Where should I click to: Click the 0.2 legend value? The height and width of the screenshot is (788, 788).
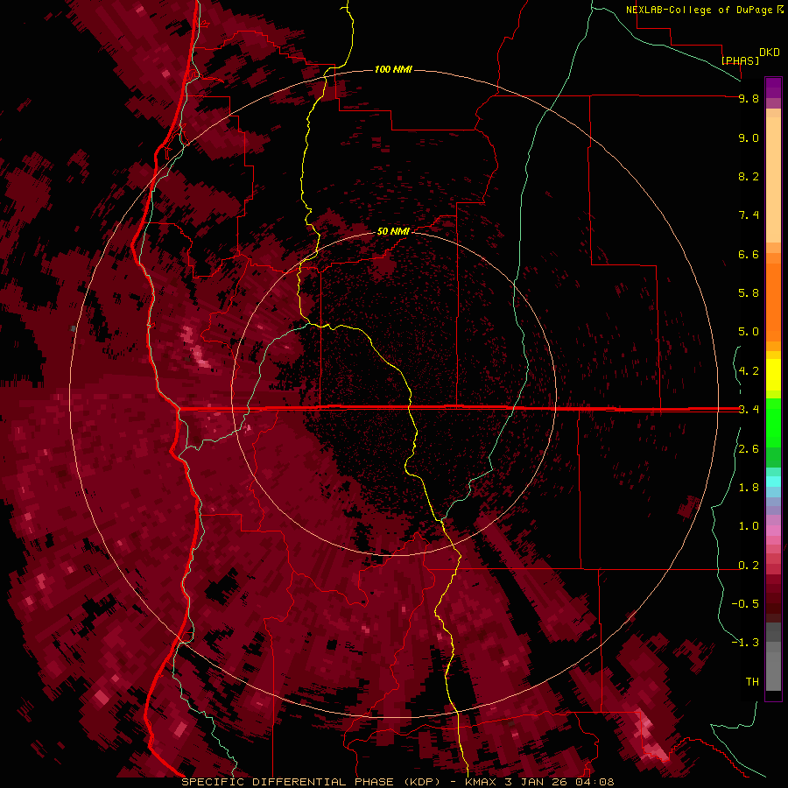[x=749, y=566]
